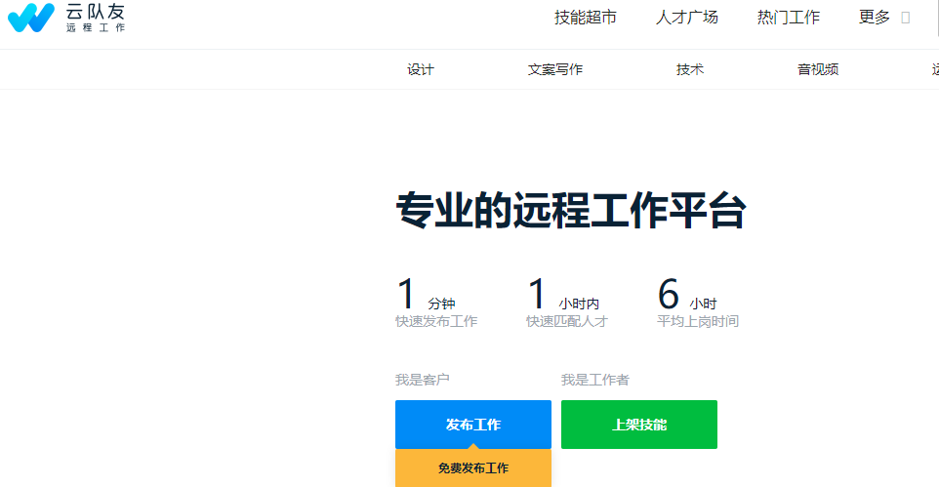Click the 平均上岗时间 statistic text
This screenshot has width=939, height=487.
[698, 321]
